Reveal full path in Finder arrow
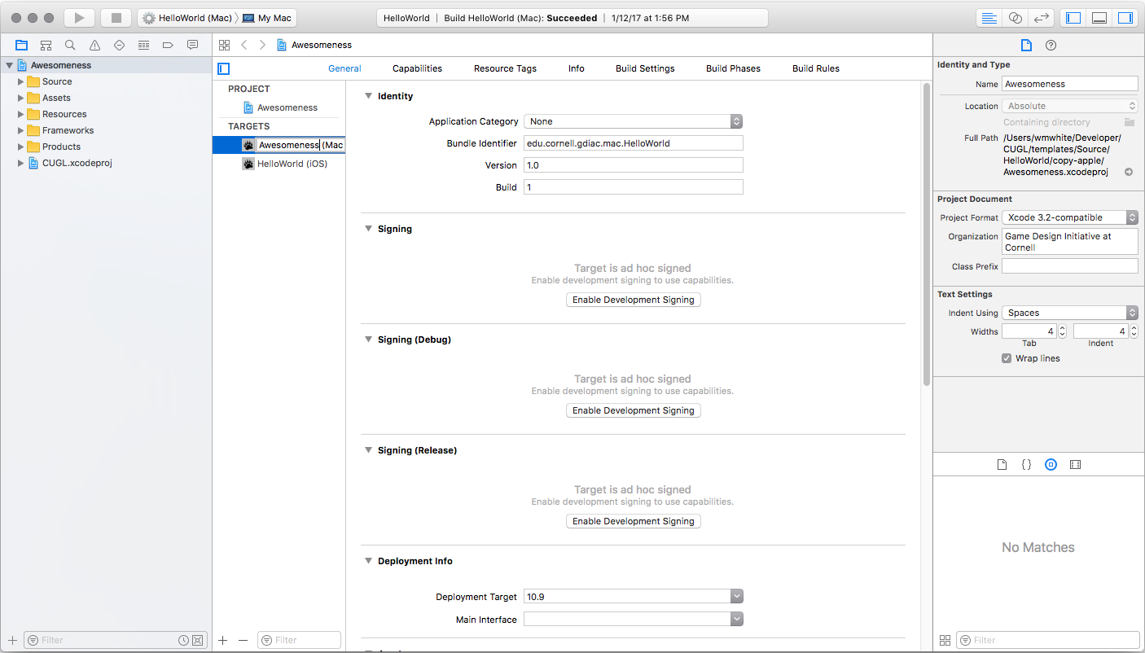 click(x=1129, y=172)
